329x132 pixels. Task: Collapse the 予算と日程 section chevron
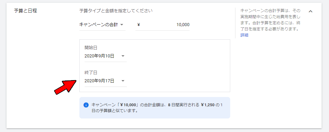coord(311,11)
